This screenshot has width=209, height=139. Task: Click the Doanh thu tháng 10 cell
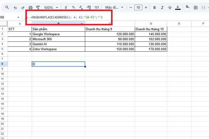(x=151, y=29)
